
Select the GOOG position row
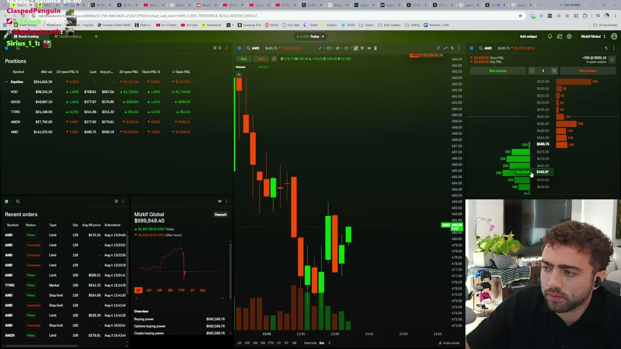pos(97,102)
